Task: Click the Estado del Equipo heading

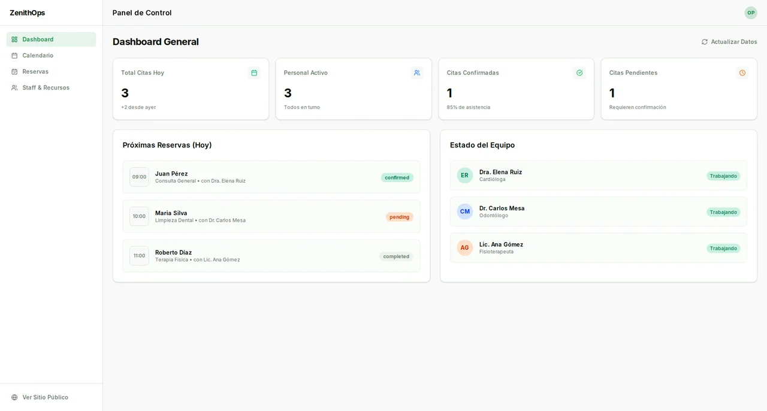Action: (482, 145)
